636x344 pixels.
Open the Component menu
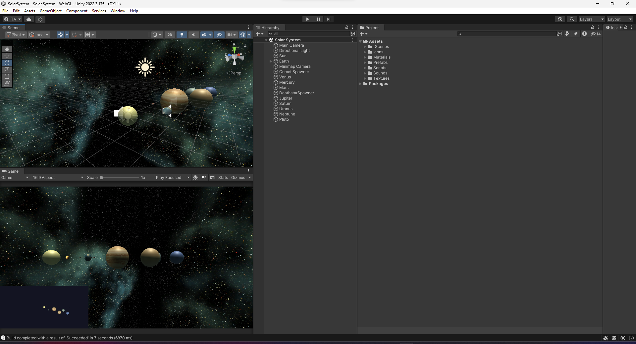point(77,11)
